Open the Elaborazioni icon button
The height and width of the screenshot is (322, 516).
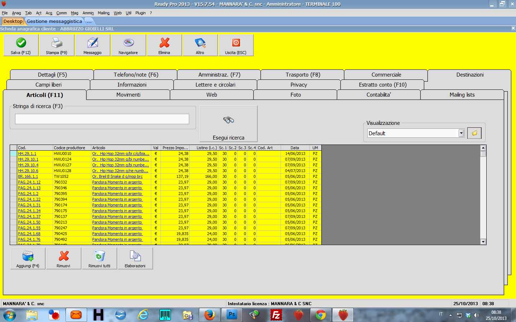[x=135, y=256]
